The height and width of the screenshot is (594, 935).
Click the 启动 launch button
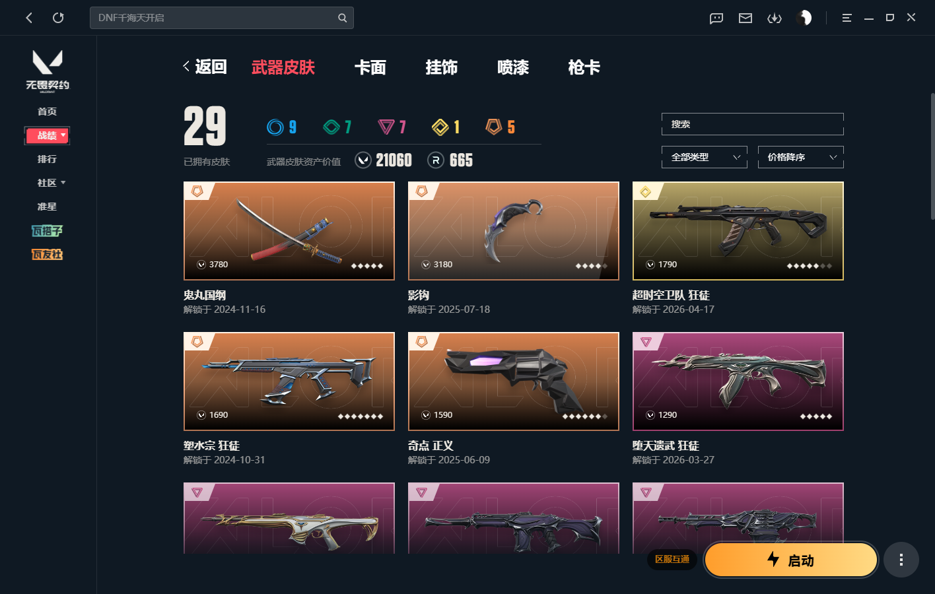coord(791,560)
